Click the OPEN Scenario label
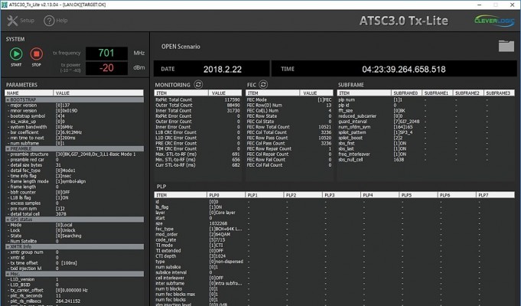The image size is (521, 306). [181, 47]
